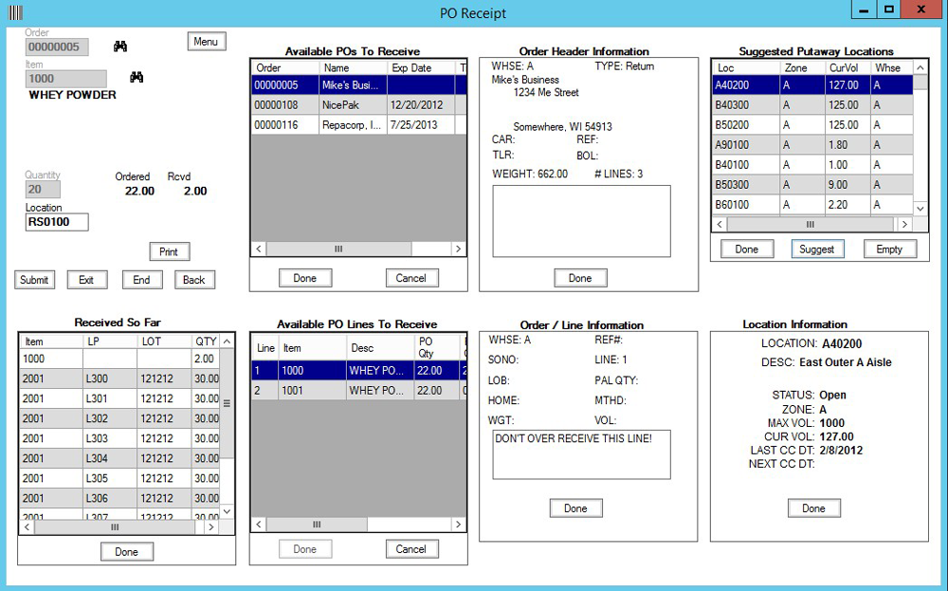Click the Exp Date column header

click(x=423, y=67)
